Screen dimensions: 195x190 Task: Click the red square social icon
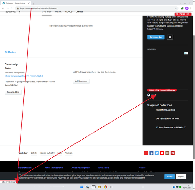(146, 153)
